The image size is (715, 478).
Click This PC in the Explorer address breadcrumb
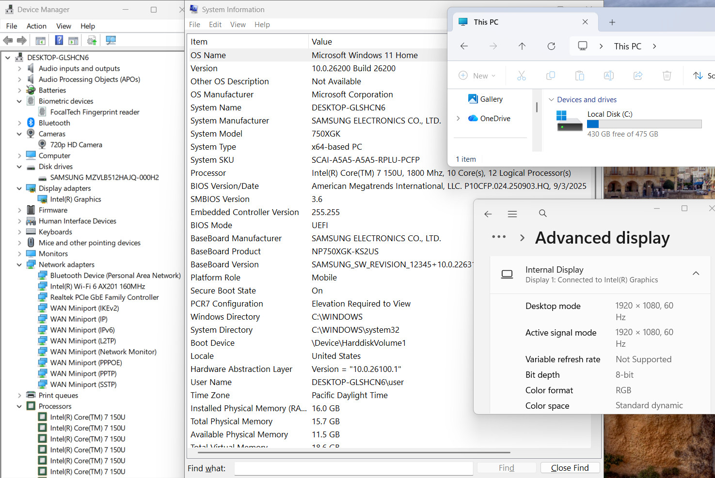pyautogui.click(x=628, y=46)
